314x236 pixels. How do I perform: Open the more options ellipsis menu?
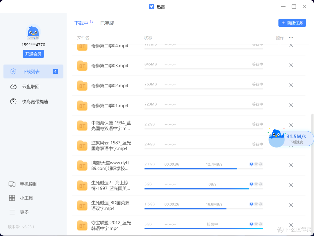coord(291,37)
